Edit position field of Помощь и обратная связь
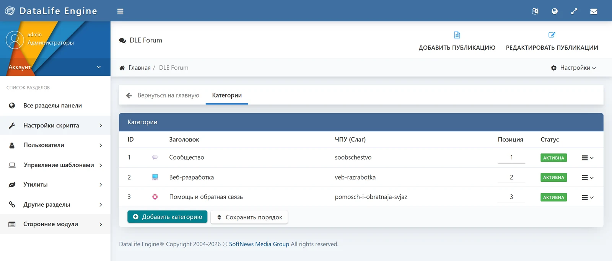The image size is (612, 261). (511, 197)
